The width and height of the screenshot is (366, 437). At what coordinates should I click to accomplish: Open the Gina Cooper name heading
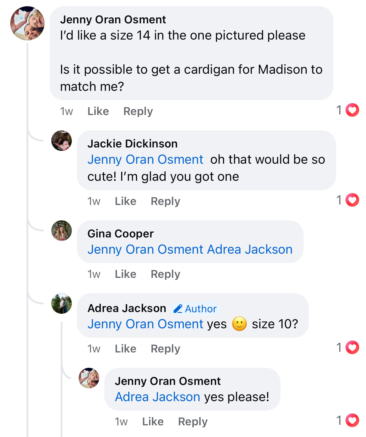(x=121, y=234)
